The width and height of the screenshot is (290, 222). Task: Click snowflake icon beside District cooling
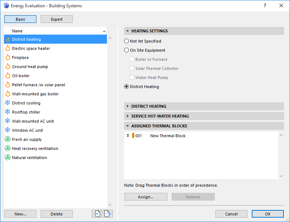7,103
